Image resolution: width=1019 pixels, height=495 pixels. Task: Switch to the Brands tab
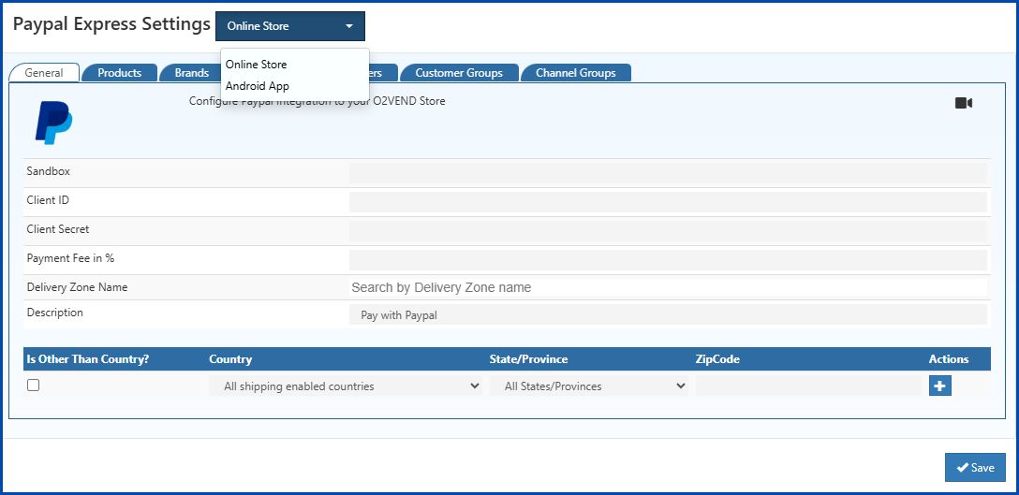click(191, 73)
